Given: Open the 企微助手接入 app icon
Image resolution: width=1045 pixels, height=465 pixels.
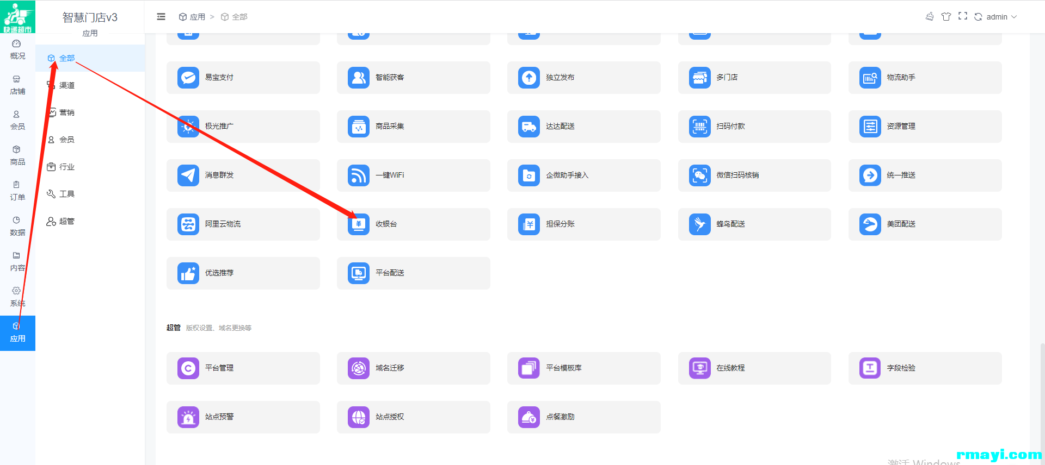Looking at the screenshot, I should 529,175.
